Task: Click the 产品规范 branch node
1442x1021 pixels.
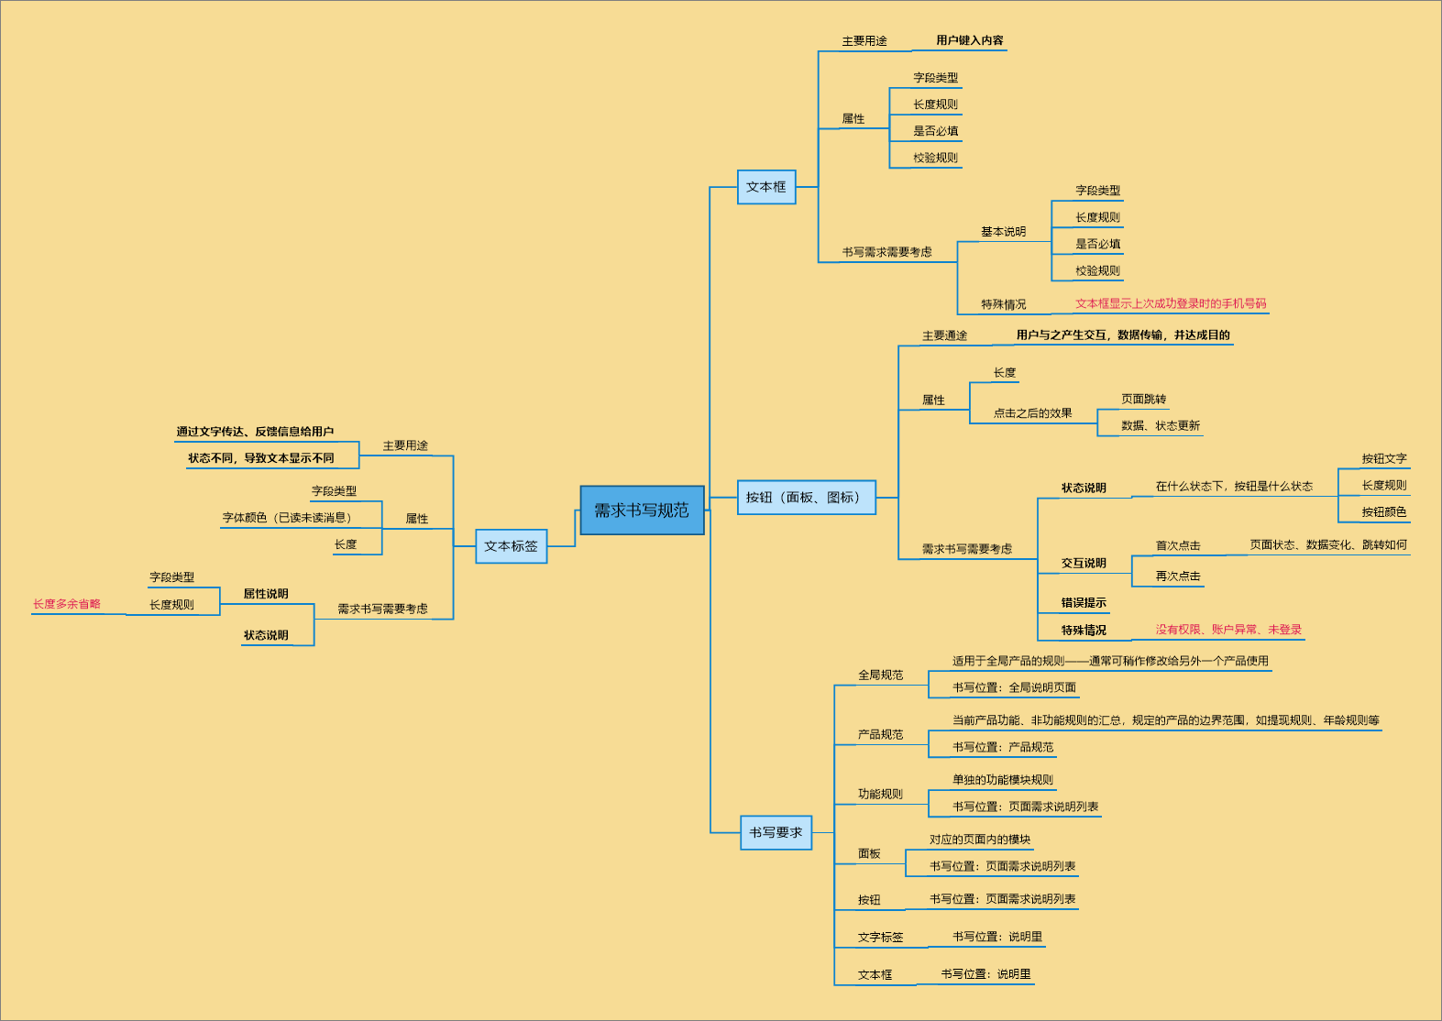Action: tap(880, 735)
